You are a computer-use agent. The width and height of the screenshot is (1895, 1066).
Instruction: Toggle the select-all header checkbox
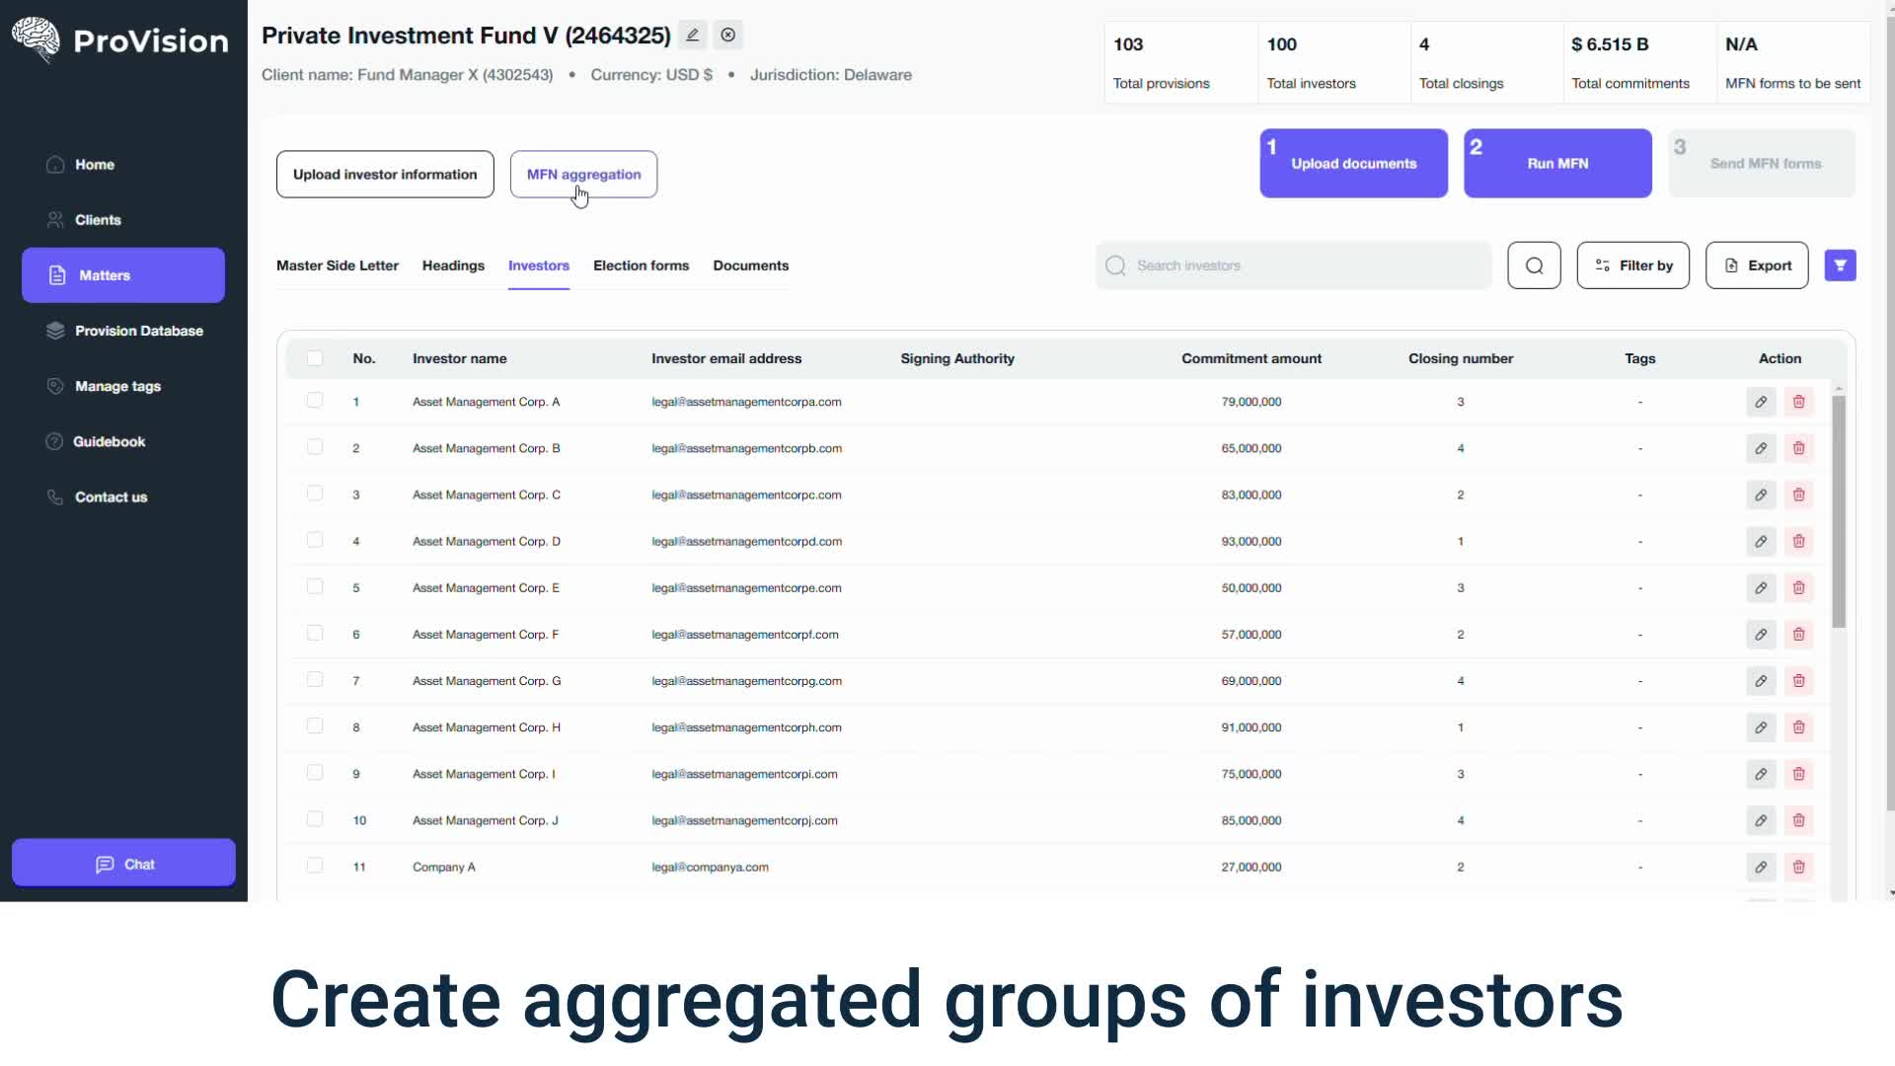[315, 358]
